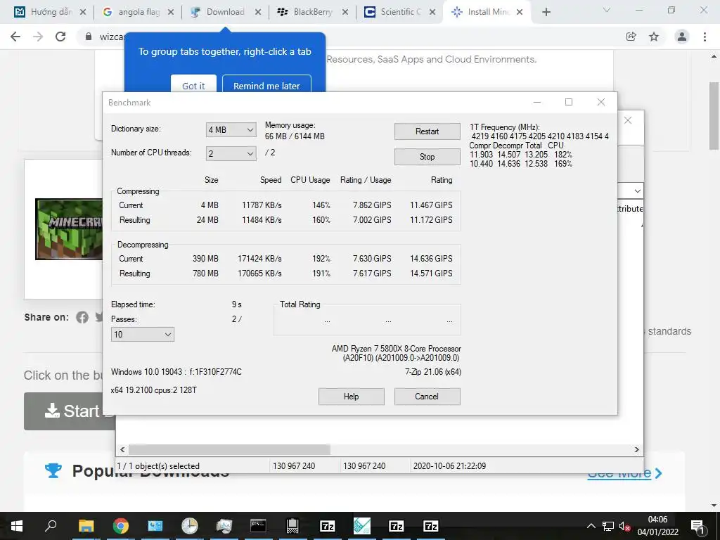Click the '2020-10-06 21:22:09' status bar date
Viewport: 720px width, 540px height.
(449, 465)
